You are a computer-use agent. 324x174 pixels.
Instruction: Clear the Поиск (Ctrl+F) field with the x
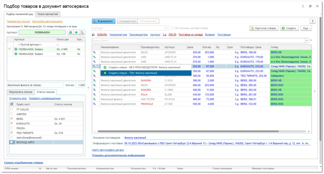tap(307, 40)
